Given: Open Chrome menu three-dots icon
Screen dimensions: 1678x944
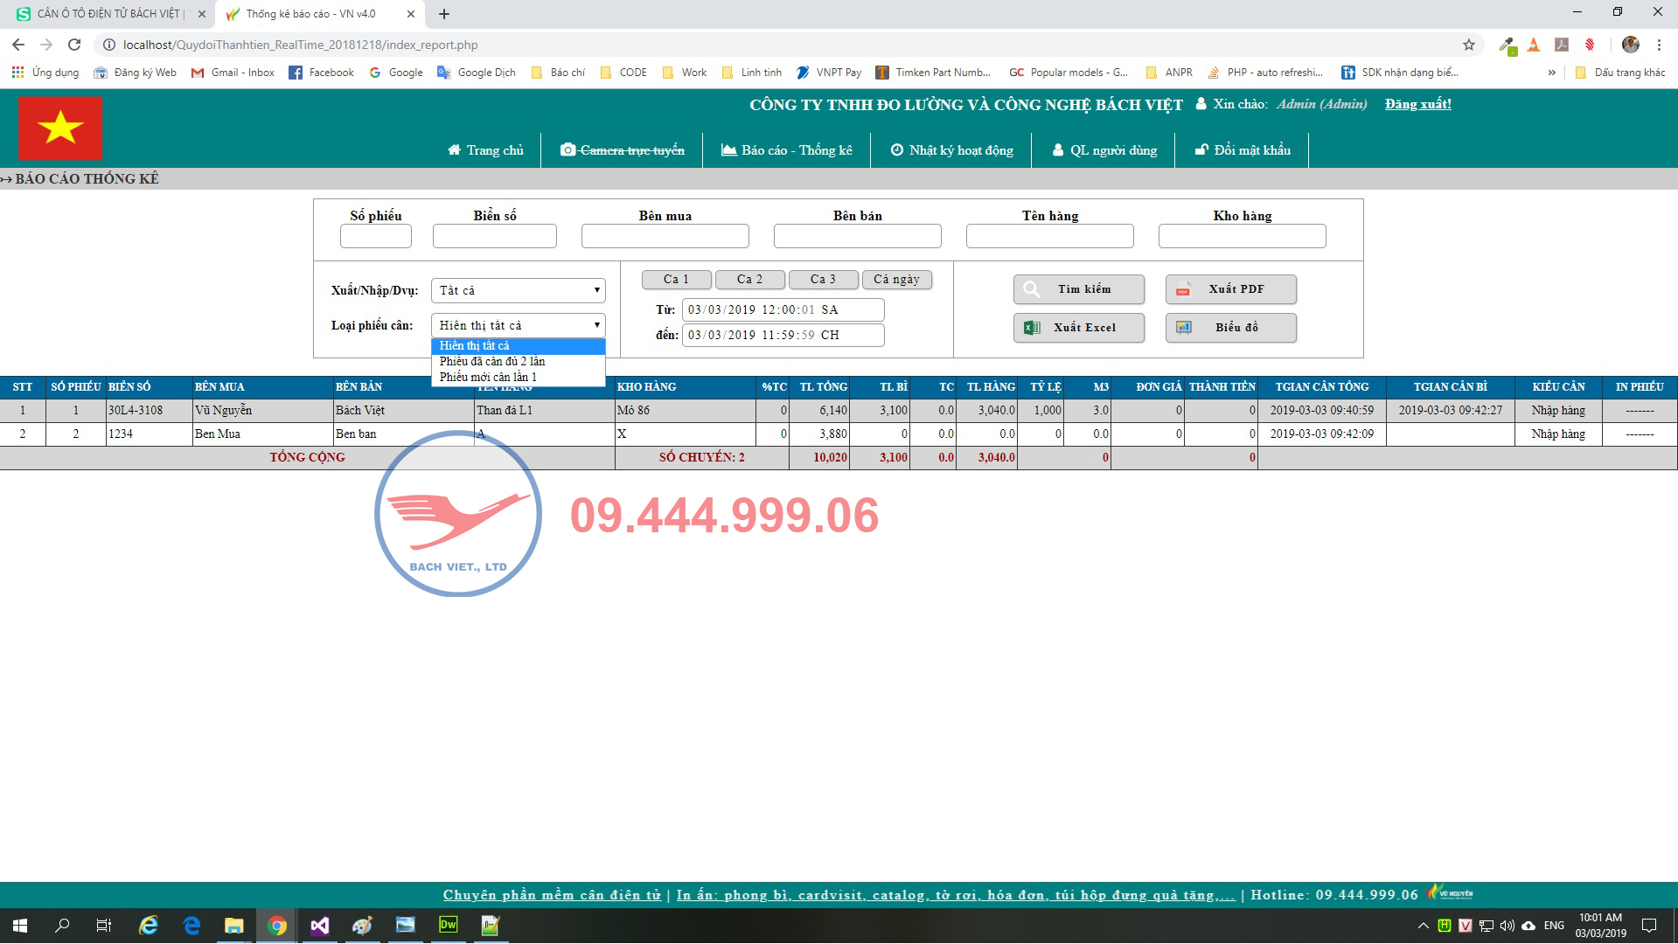Looking at the screenshot, I should coord(1659,45).
